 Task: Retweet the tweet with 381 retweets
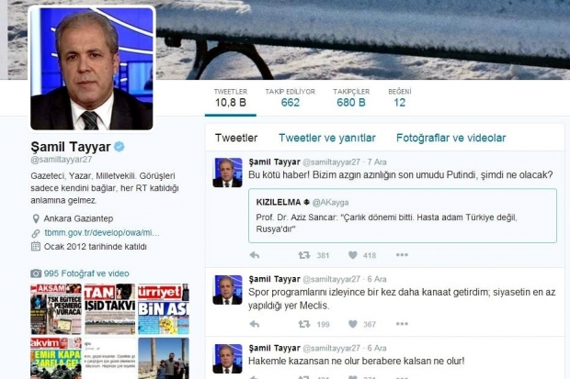point(304,255)
